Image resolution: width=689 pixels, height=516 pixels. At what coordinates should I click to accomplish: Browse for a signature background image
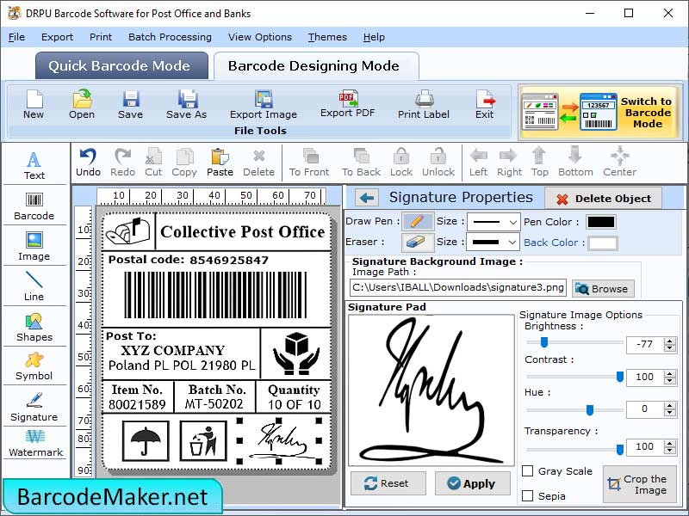pyautogui.click(x=602, y=288)
